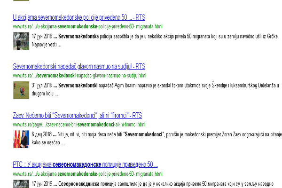Open 'Severnomakedonski napadač glavom nasrnuo na sudiju' link

79,66
